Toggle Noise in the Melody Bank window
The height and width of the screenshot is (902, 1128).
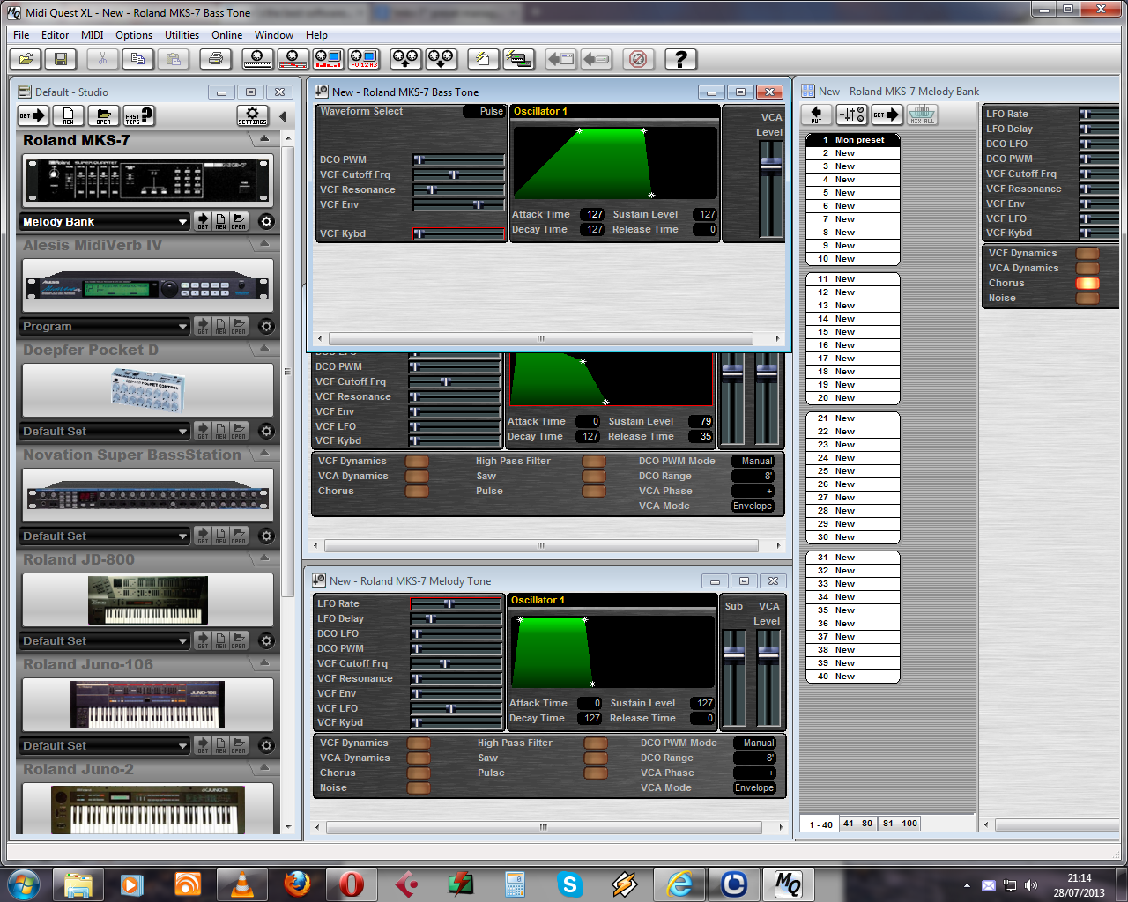point(1088,298)
